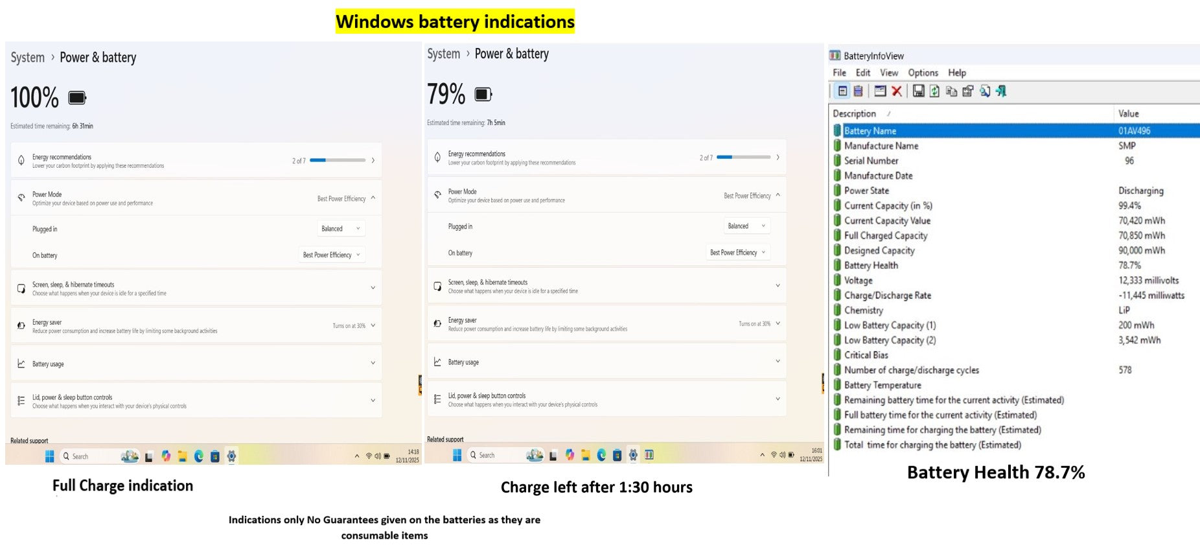Open the properties icon in BatteryInfoView toolbar

click(968, 91)
